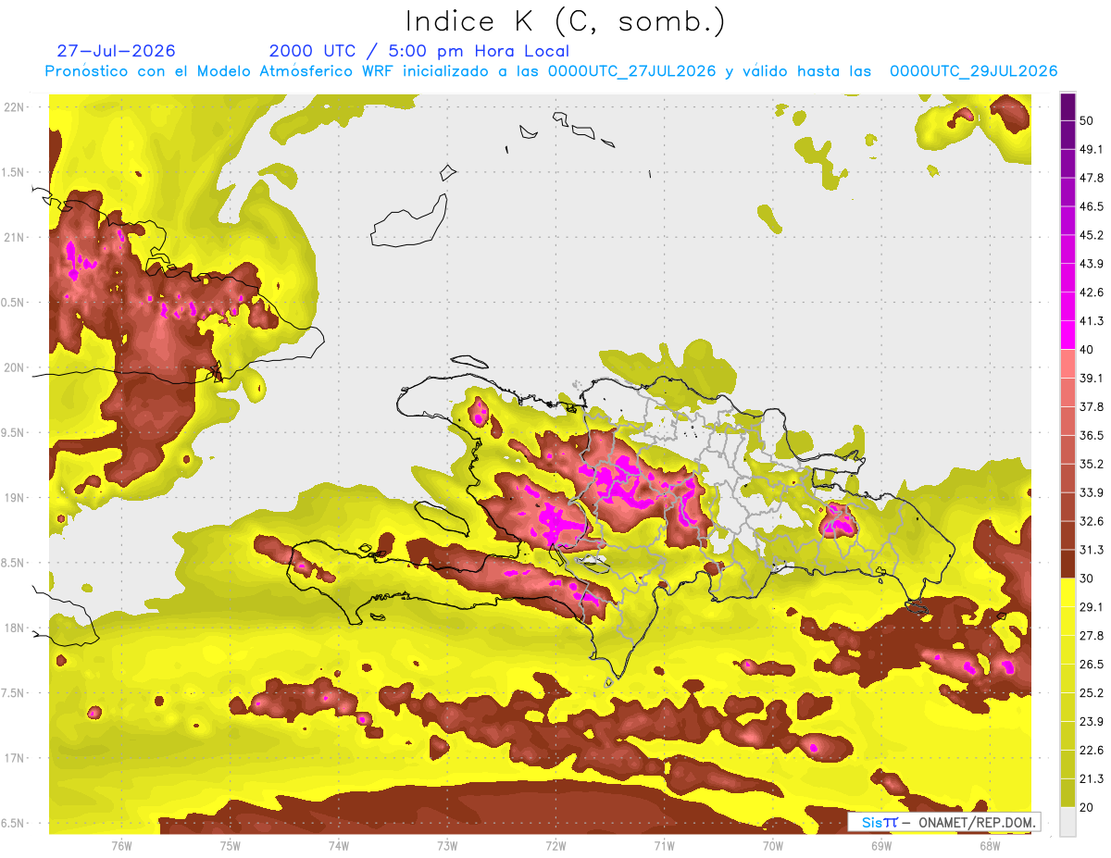Screen dimensions: 1111x858
Task: Click the legend value 30
Action: click(x=1088, y=579)
